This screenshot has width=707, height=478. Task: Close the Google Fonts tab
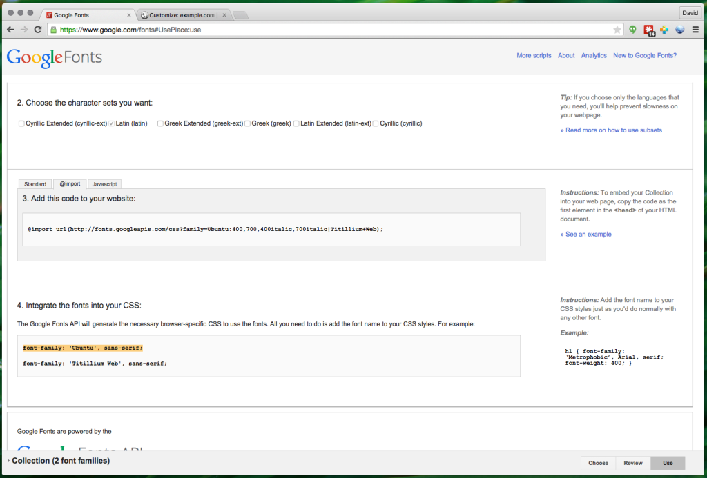(x=129, y=15)
